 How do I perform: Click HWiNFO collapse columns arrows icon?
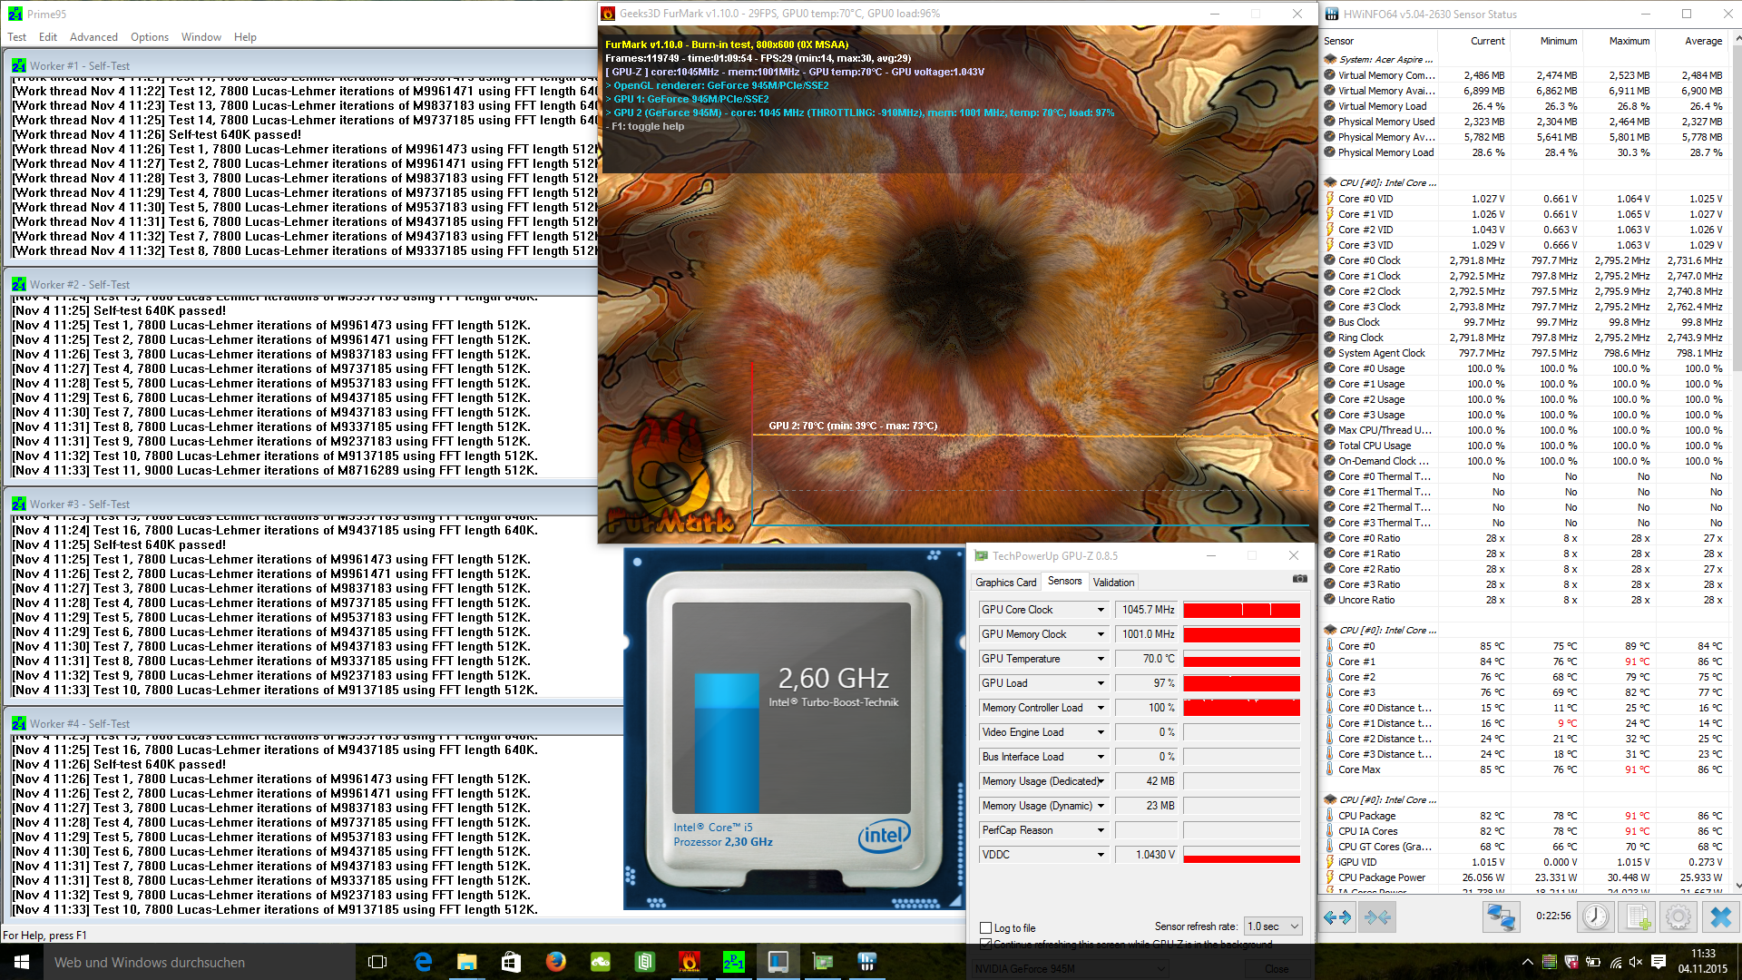pos(1378,917)
